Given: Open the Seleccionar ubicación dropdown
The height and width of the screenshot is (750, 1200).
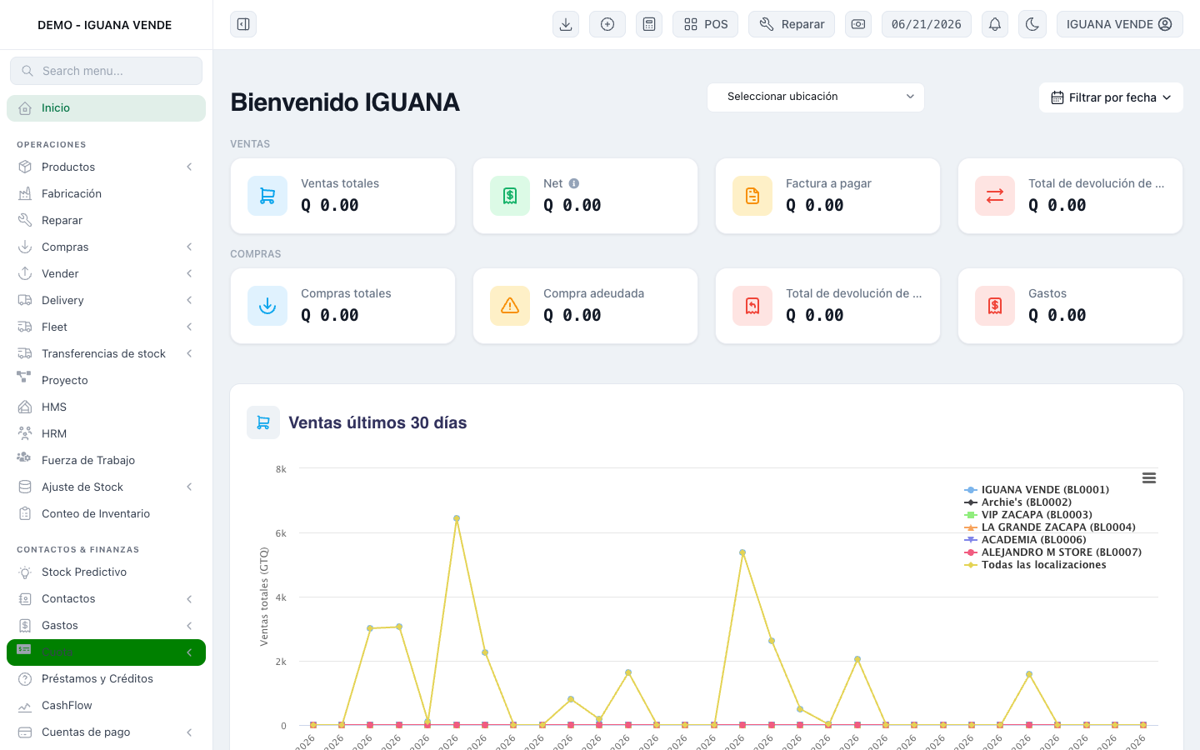Looking at the screenshot, I should (816, 97).
